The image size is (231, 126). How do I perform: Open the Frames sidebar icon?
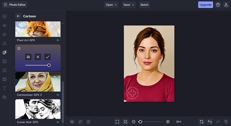pyautogui.click(x=4, y=61)
